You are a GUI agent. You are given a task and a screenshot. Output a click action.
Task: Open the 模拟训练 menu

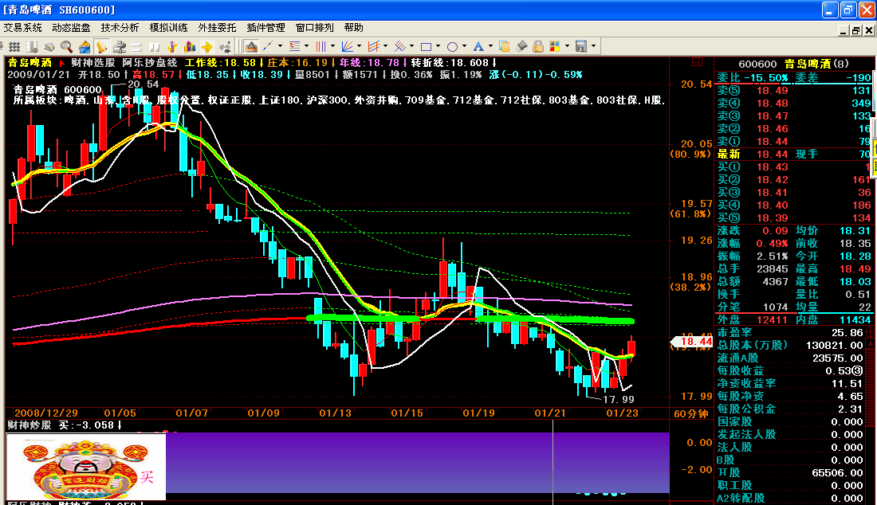click(168, 27)
